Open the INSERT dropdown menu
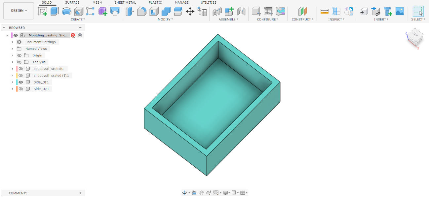Viewport: 429px width, 197px height. point(381,19)
